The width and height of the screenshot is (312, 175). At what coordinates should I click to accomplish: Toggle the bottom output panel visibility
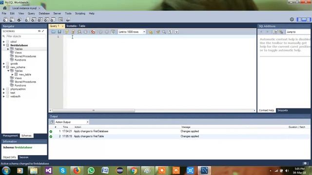(x=304, y=19)
